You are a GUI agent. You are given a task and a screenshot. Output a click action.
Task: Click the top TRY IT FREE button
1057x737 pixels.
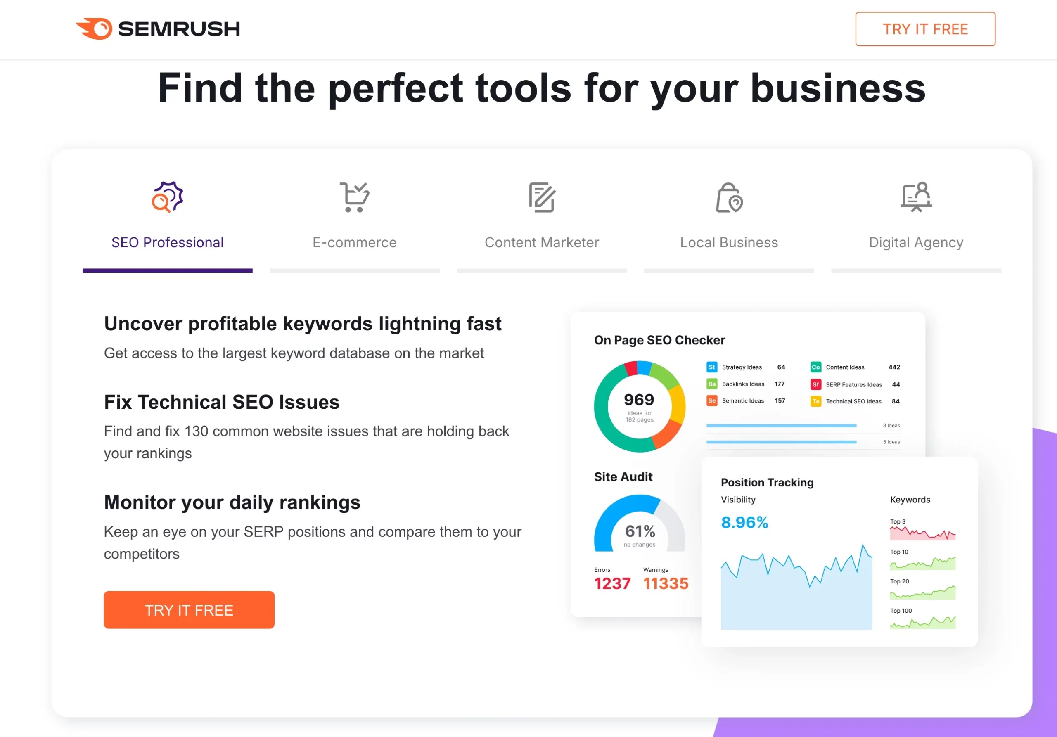924,29
